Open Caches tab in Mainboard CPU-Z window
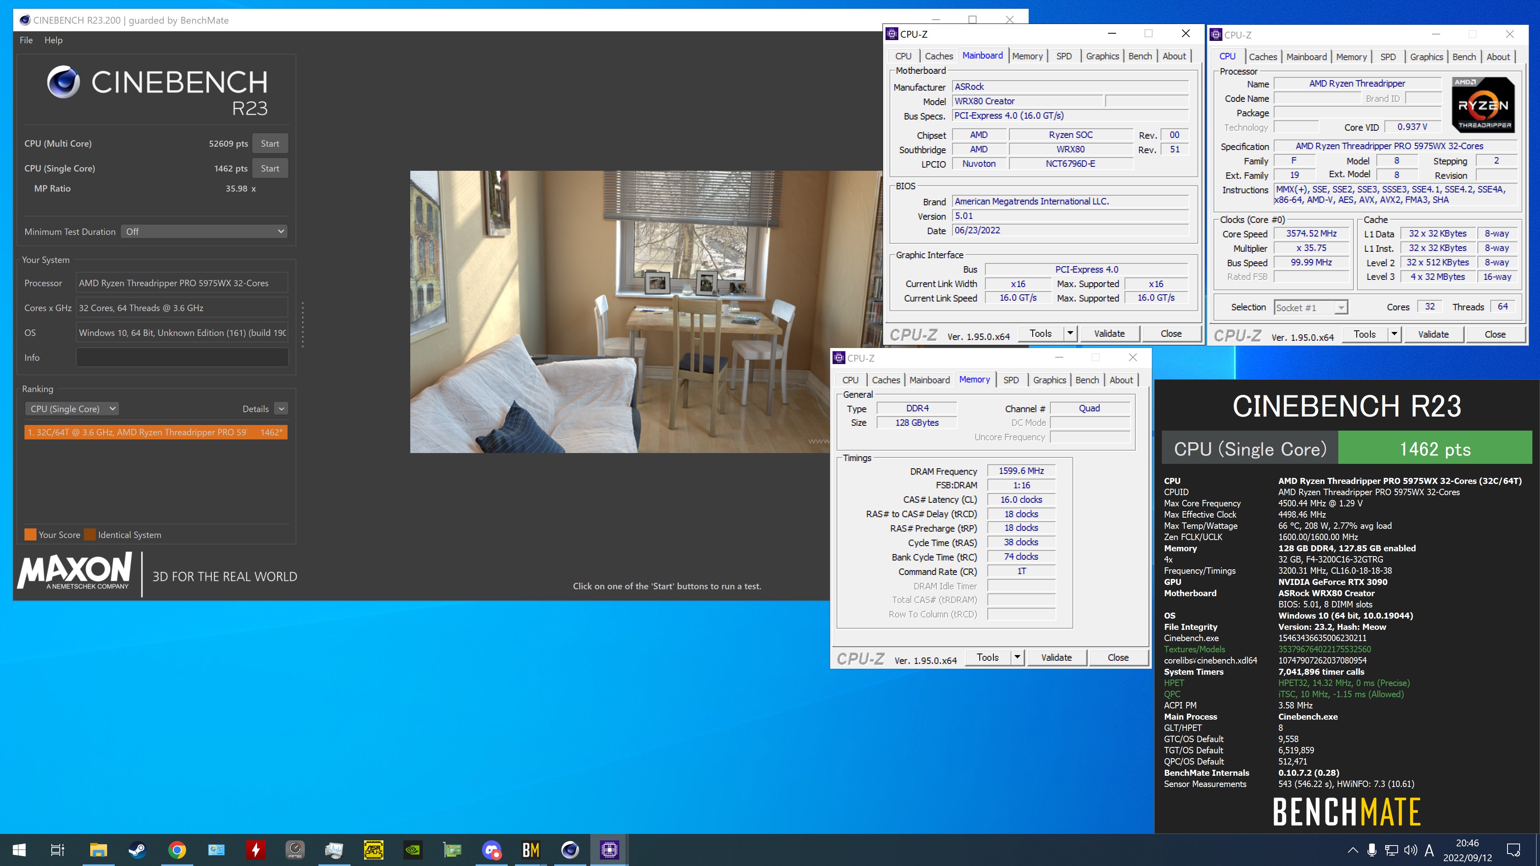The image size is (1540, 866). [x=938, y=56]
